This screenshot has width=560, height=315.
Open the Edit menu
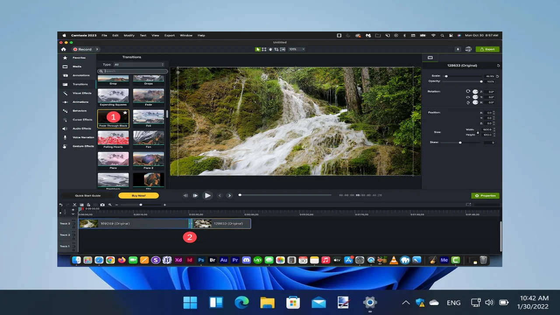115,35
